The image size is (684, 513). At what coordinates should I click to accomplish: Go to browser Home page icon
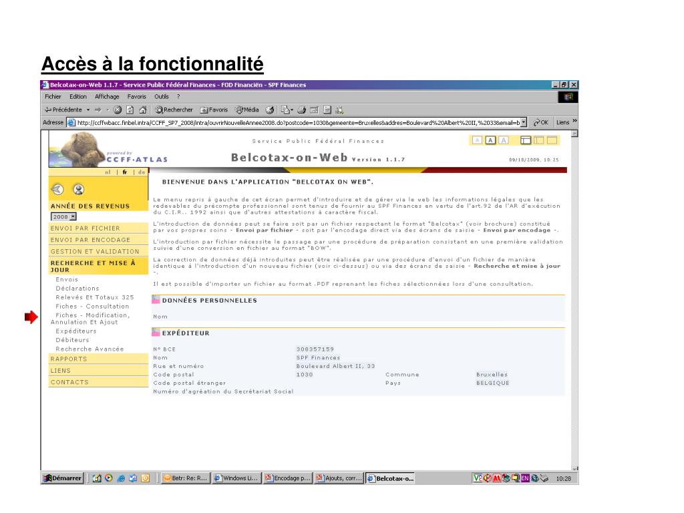tap(143, 110)
